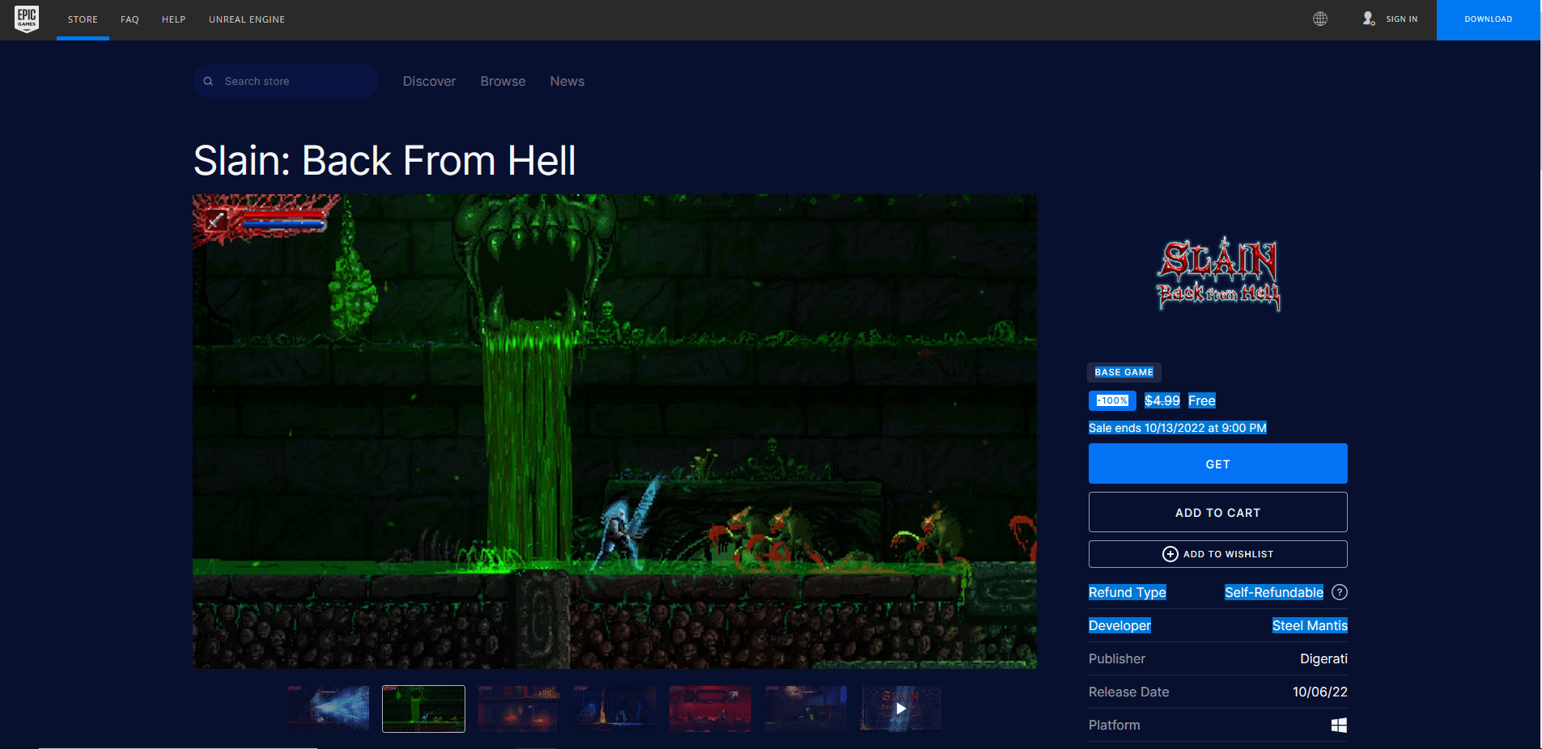Select the blue light beam thumbnail
Viewport: 1542px width, 749px height.
pyautogui.click(x=329, y=709)
